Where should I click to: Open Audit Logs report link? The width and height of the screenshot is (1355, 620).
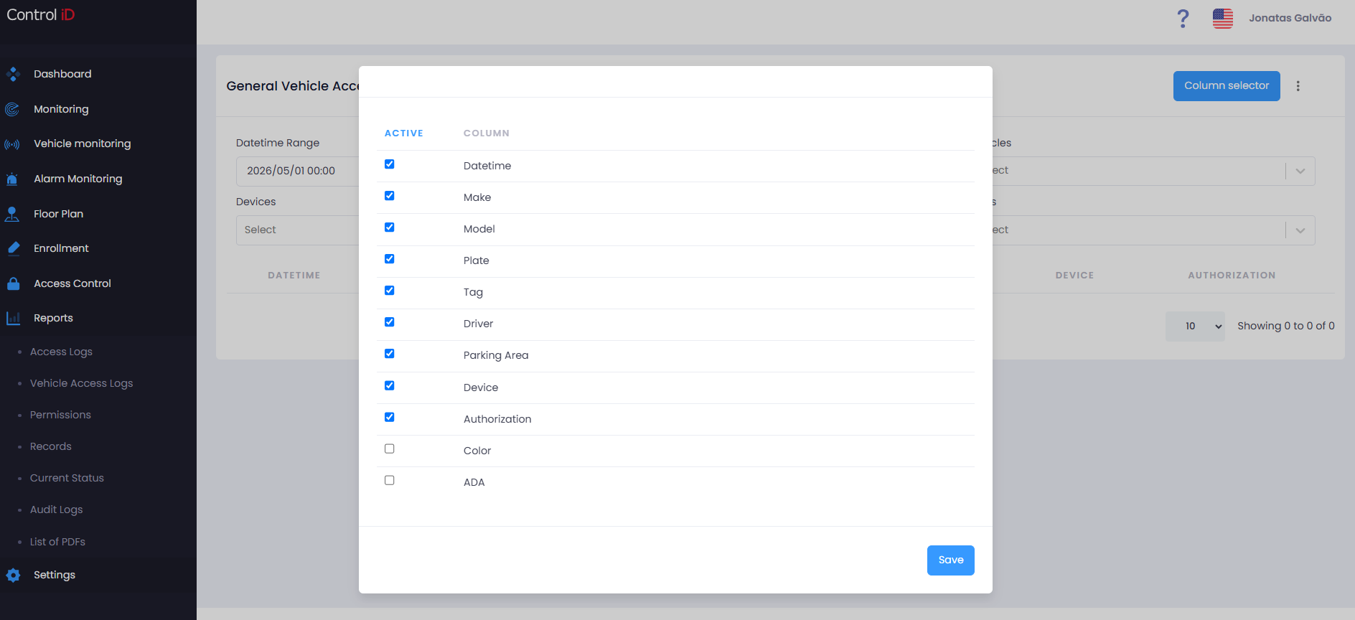click(56, 509)
